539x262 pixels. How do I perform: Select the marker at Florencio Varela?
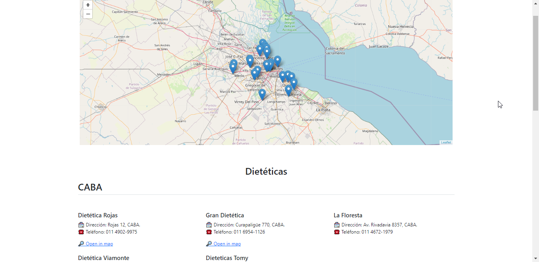[x=288, y=90]
